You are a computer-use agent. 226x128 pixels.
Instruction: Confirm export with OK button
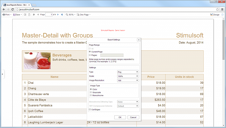[x=120, y=117]
